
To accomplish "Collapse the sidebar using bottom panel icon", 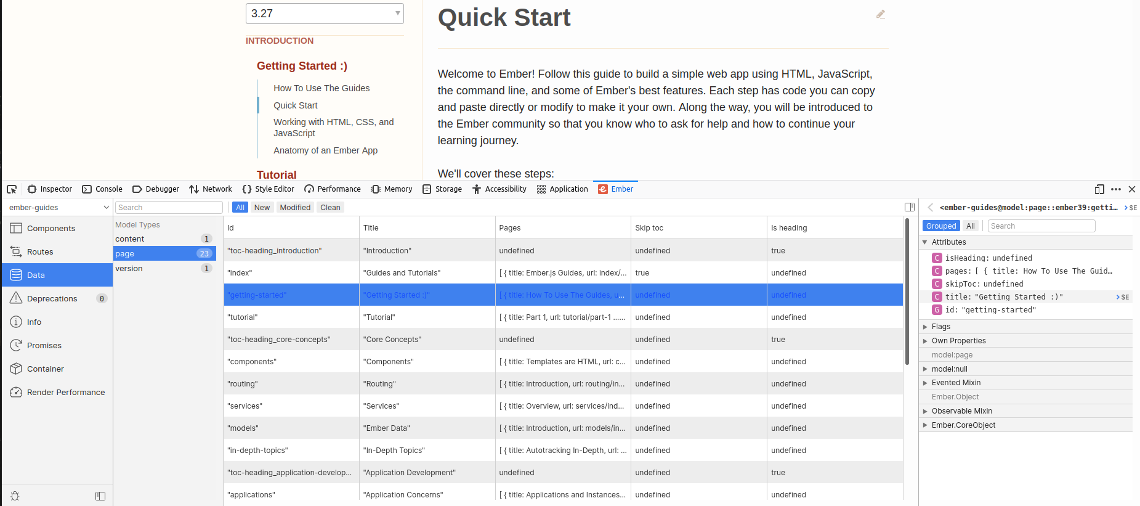I will click(x=100, y=496).
